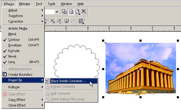Select Blend from Effects menu
This screenshot has width=181, height=110.
(x=23, y=34)
